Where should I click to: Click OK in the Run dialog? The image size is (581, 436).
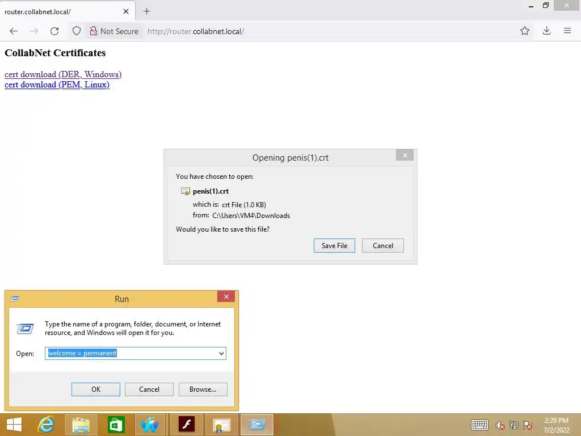pos(95,389)
